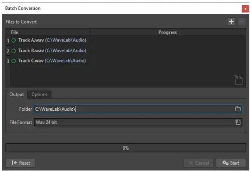250x171 pixels.
Task: Open the File Format Wav 24 bit field
Action: [138, 122]
